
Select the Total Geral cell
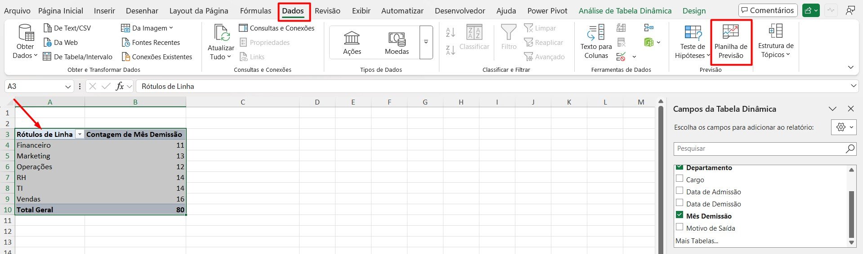coord(49,210)
